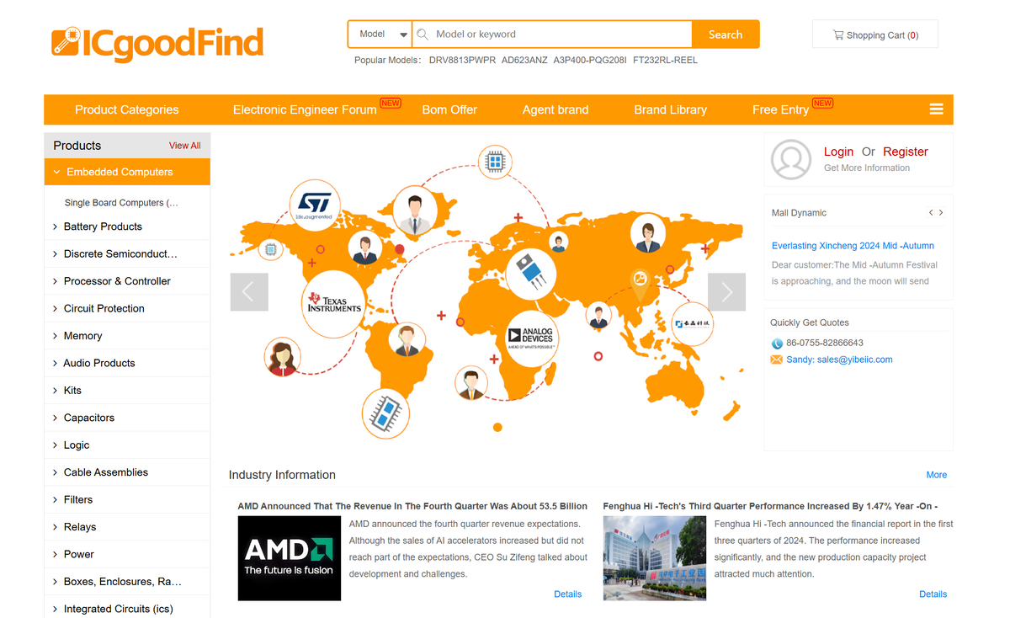The image size is (1010, 618).
Task: Click the banner next slide arrow
Action: click(726, 292)
